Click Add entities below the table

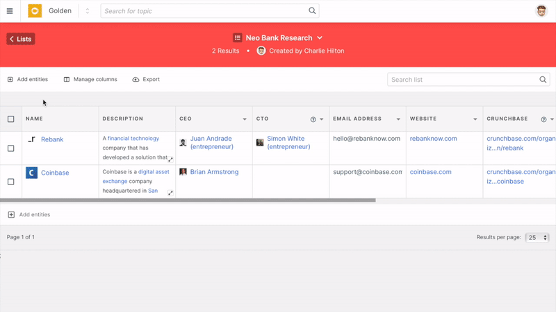click(29, 215)
